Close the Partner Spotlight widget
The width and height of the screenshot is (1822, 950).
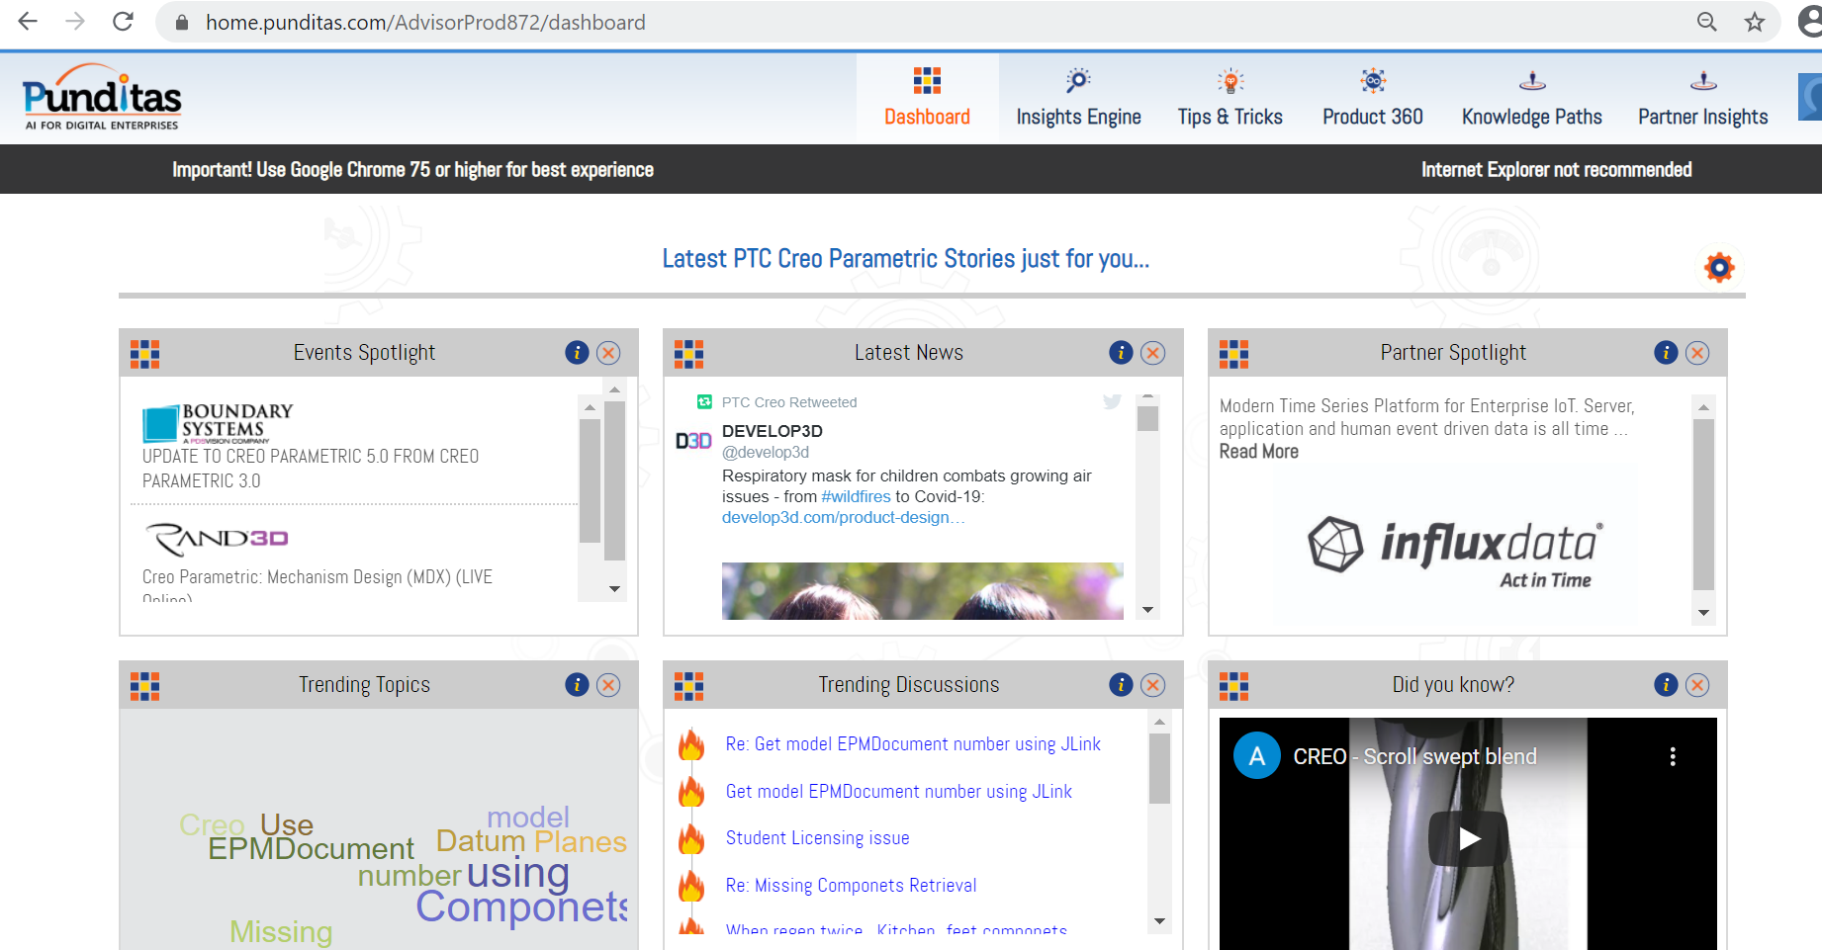[x=1697, y=353]
